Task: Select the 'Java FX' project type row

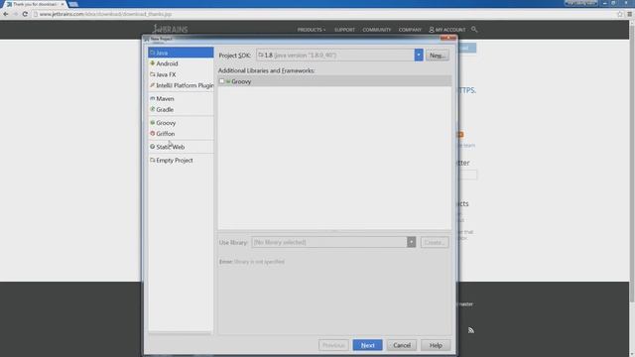Action: click(x=181, y=74)
